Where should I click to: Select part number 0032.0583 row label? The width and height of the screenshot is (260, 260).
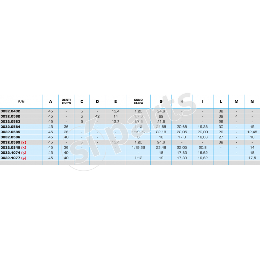[x=10, y=122]
